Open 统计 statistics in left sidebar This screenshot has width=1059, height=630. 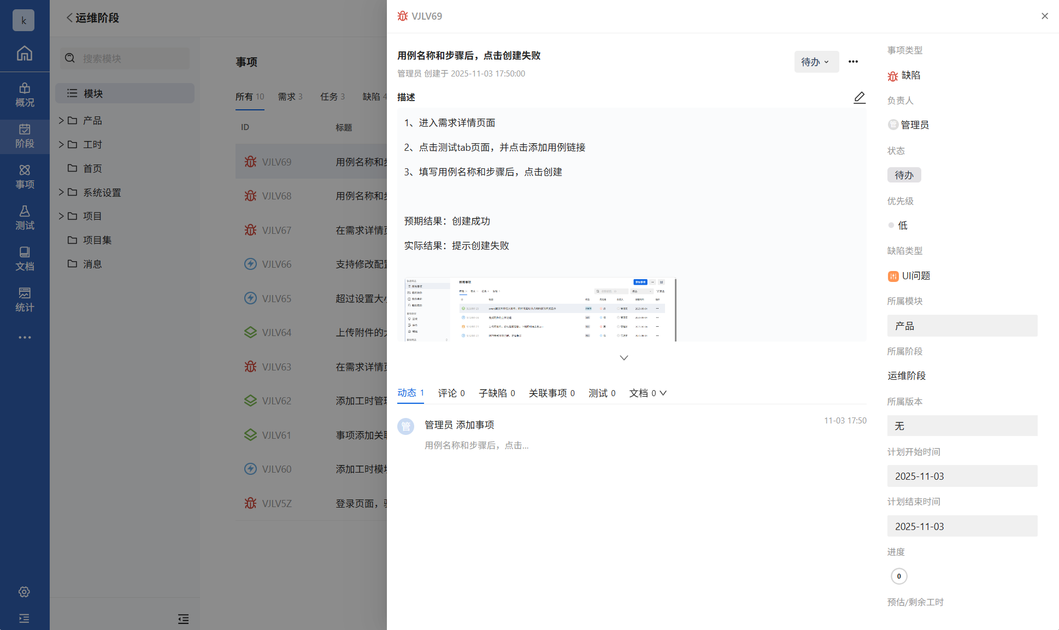pos(25,299)
